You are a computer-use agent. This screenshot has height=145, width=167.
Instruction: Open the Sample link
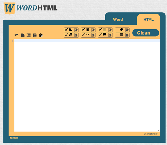coord(14,138)
